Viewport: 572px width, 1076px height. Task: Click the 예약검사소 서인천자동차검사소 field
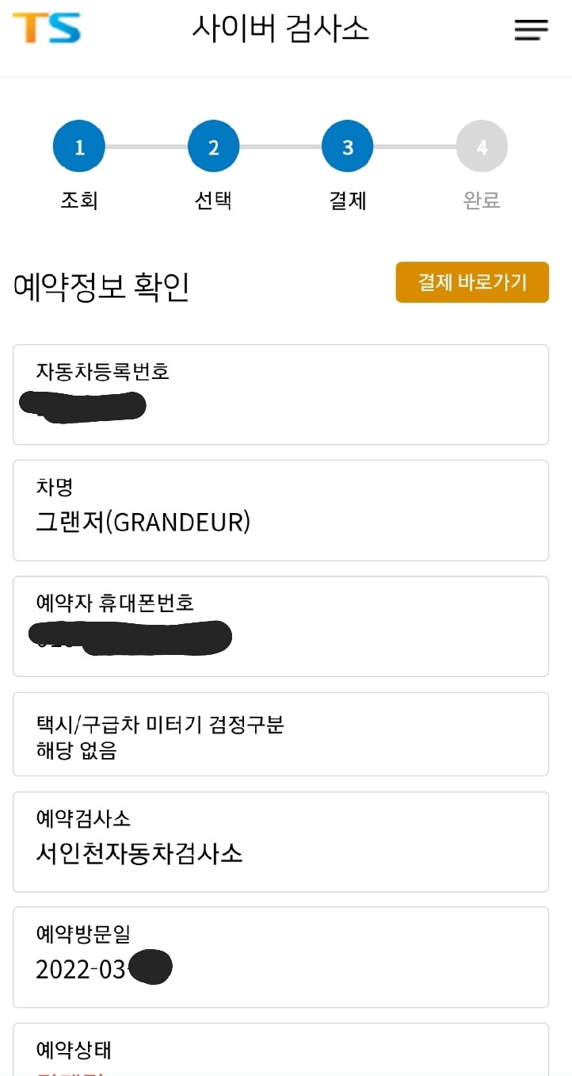(x=280, y=842)
